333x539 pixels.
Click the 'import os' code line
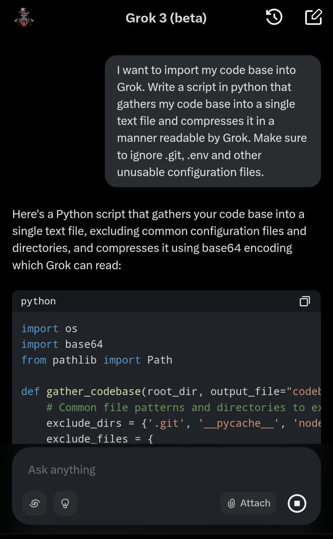[49, 329]
